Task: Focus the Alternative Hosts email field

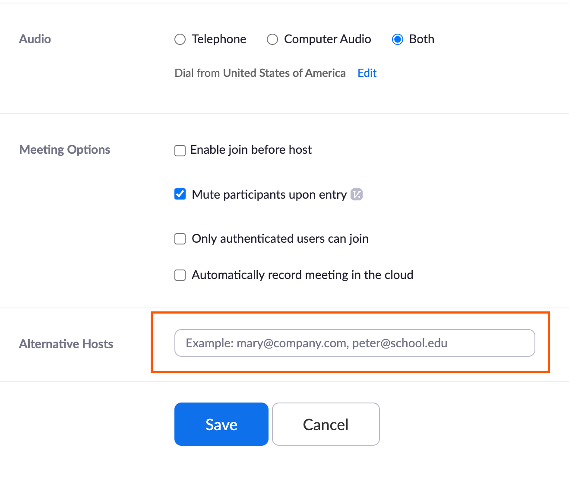Action: pyautogui.click(x=354, y=343)
